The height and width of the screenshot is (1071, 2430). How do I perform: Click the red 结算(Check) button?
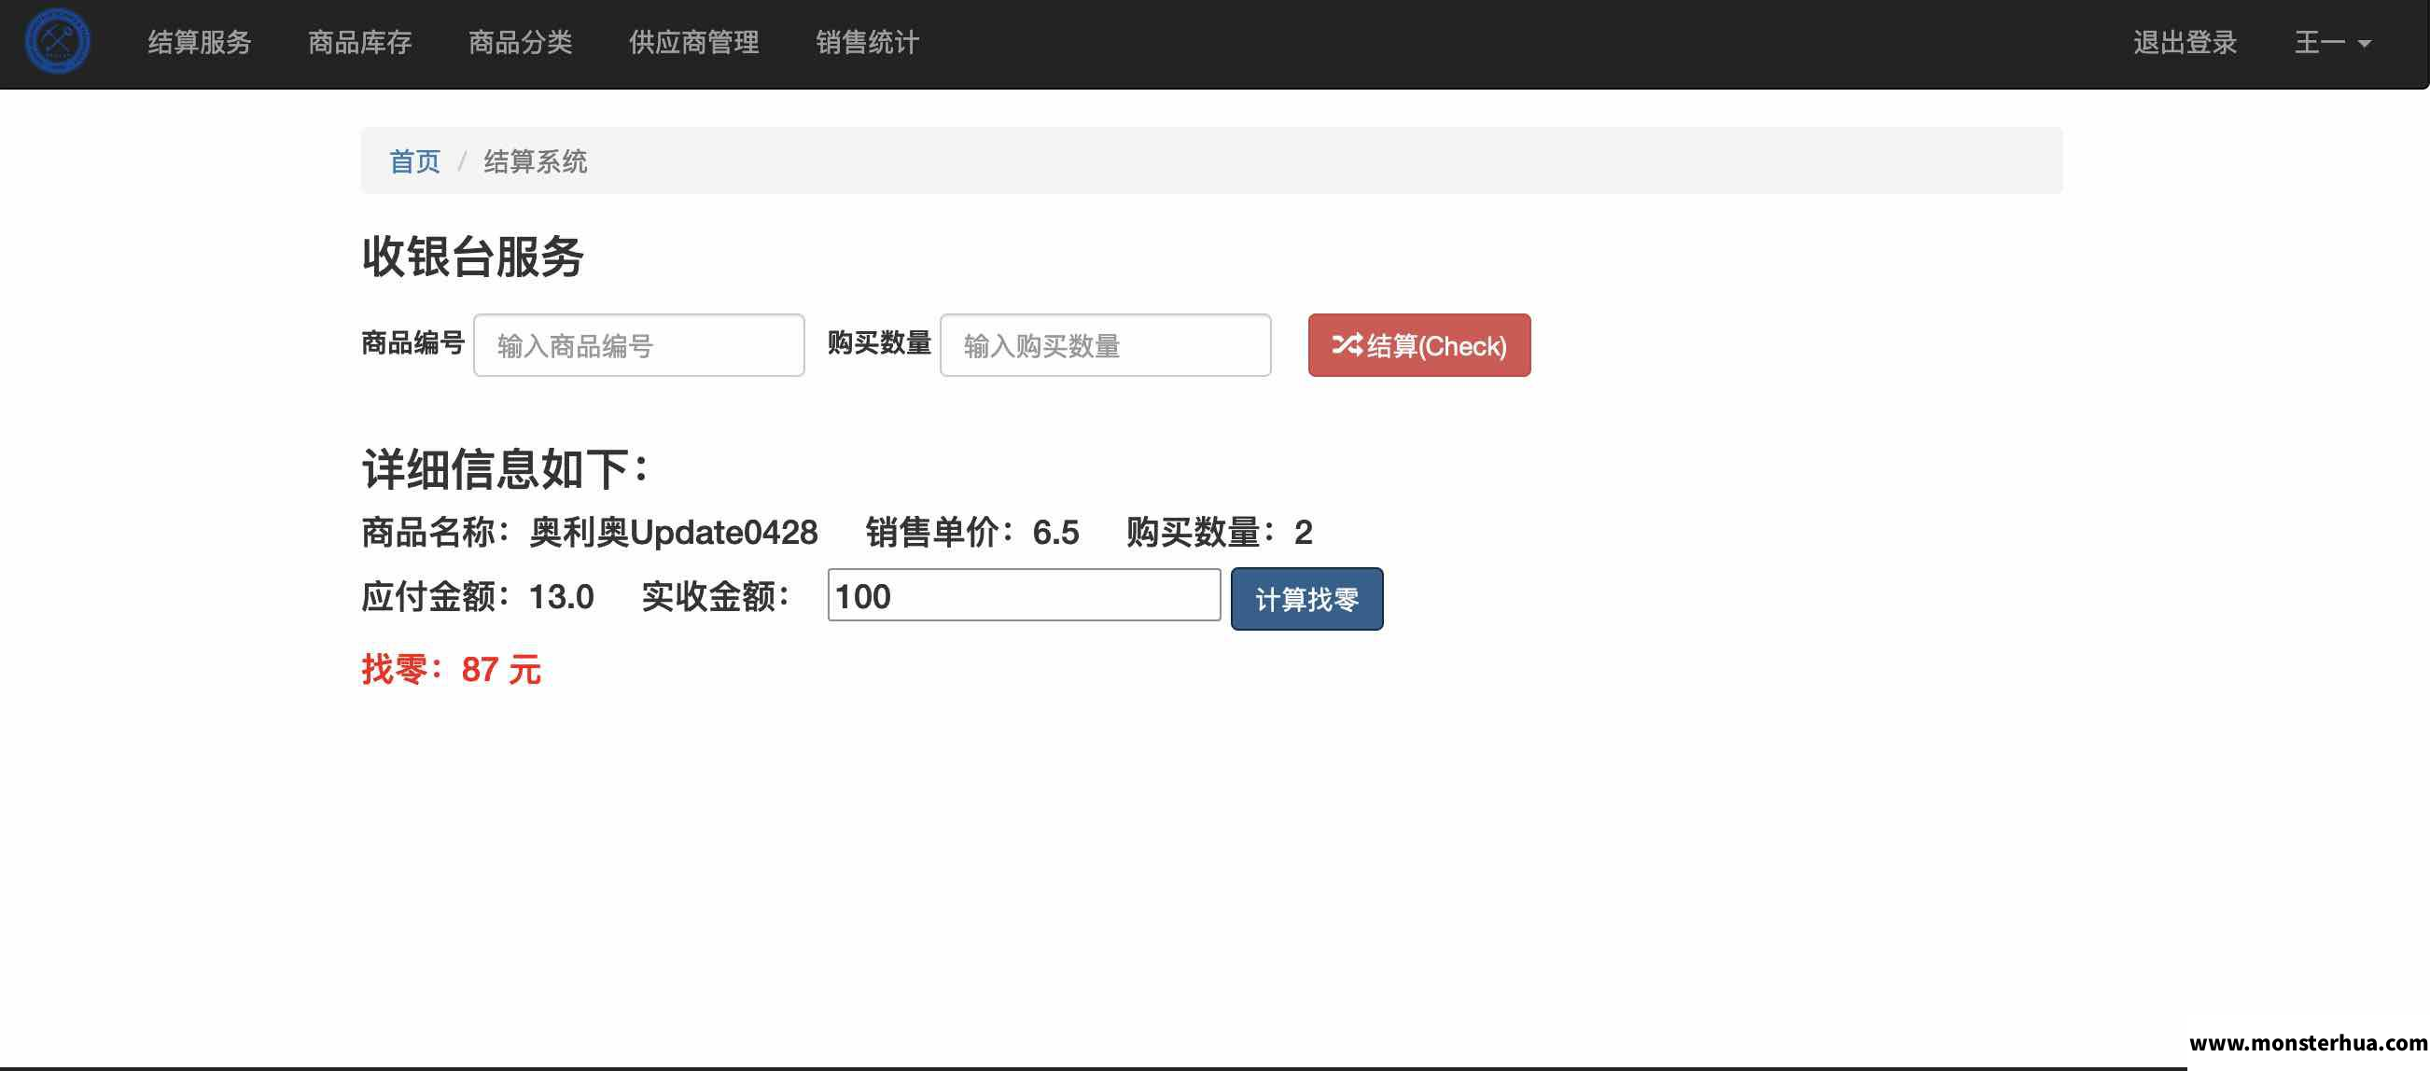coord(1418,345)
